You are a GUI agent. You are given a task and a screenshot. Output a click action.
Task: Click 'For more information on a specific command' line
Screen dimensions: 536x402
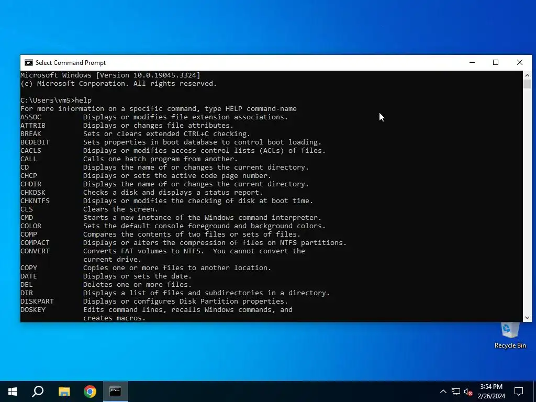(159, 109)
